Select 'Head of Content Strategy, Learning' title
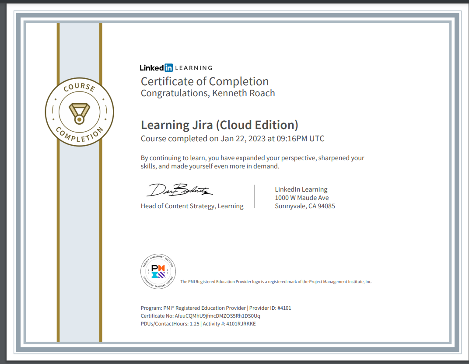The width and height of the screenshot is (469, 364). pyautogui.click(x=192, y=206)
